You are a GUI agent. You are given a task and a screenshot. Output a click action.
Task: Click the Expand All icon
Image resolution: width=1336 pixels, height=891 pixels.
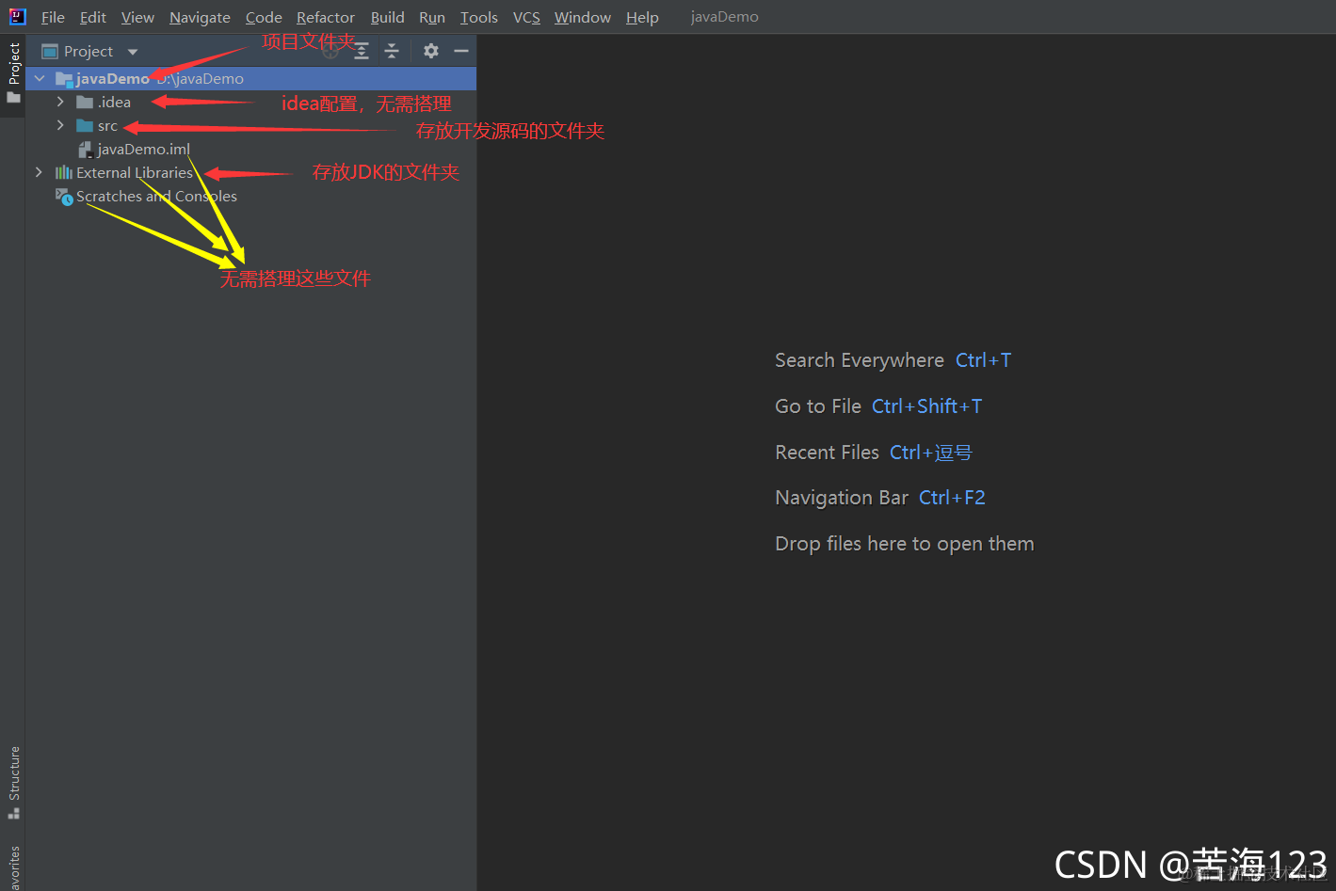(362, 52)
